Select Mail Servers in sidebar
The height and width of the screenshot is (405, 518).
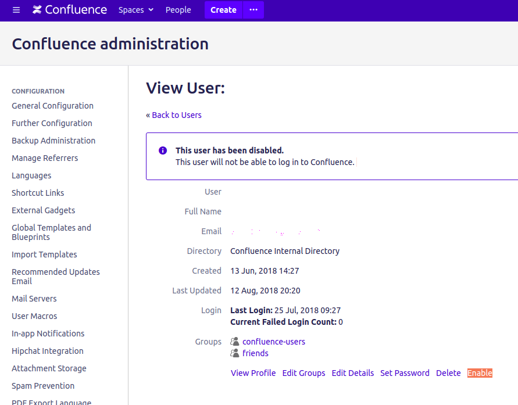click(34, 299)
